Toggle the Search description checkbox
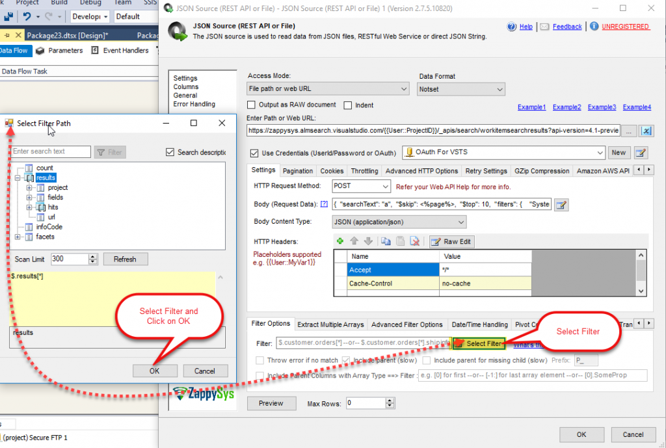Screen dimensions: 666x448 [170, 152]
